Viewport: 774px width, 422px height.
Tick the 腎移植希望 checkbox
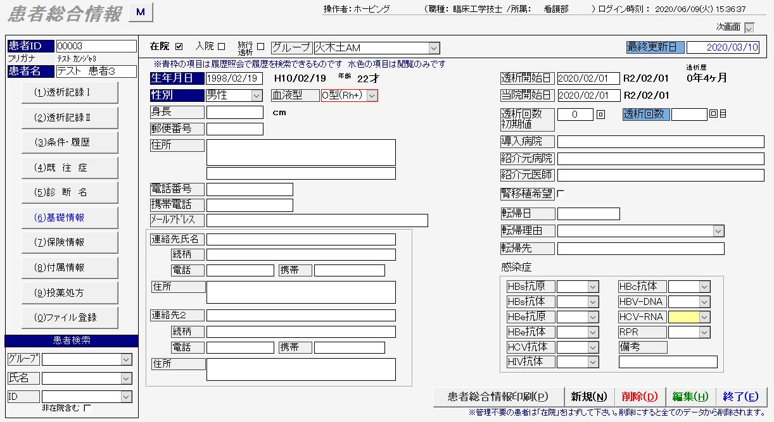pyautogui.click(x=560, y=194)
